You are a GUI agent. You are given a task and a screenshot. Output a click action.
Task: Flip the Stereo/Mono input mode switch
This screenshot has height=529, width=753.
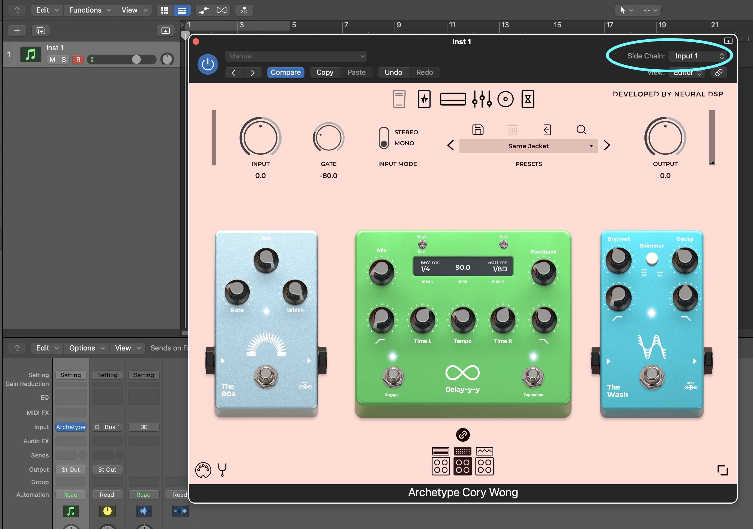click(x=383, y=138)
